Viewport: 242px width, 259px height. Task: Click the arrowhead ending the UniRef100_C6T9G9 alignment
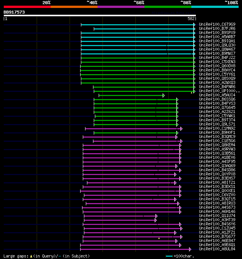coord(194,25)
